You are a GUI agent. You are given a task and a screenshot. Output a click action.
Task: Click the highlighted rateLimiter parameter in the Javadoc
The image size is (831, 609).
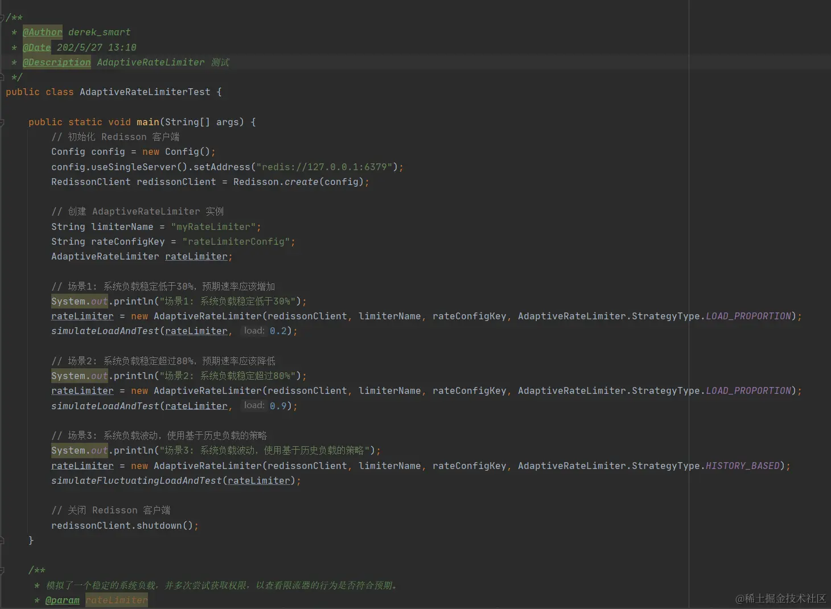click(117, 600)
